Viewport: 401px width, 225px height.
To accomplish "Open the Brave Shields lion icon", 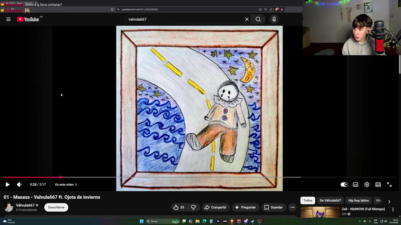I will pos(277,9).
